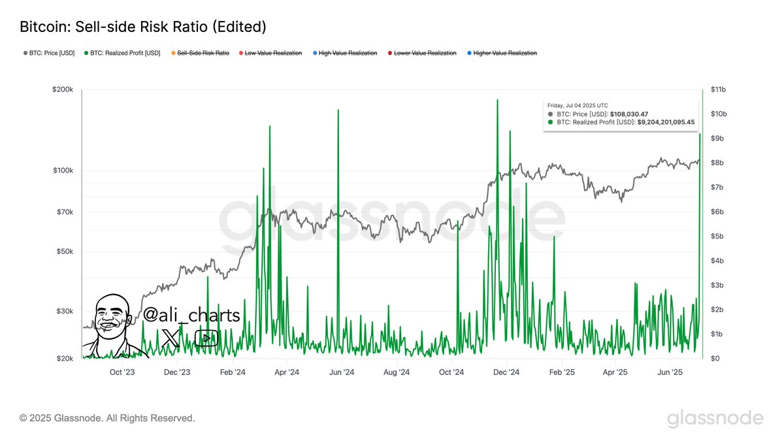This screenshot has width=784, height=441.
Task: Click the chart title Bitcoin: Sell-side Risk Ratio
Action: tap(142, 27)
